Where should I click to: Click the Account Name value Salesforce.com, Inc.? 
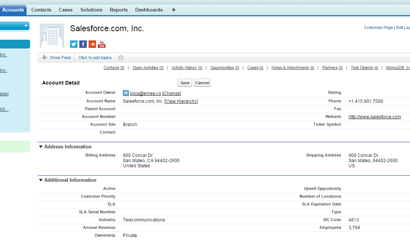coord(143,101)
